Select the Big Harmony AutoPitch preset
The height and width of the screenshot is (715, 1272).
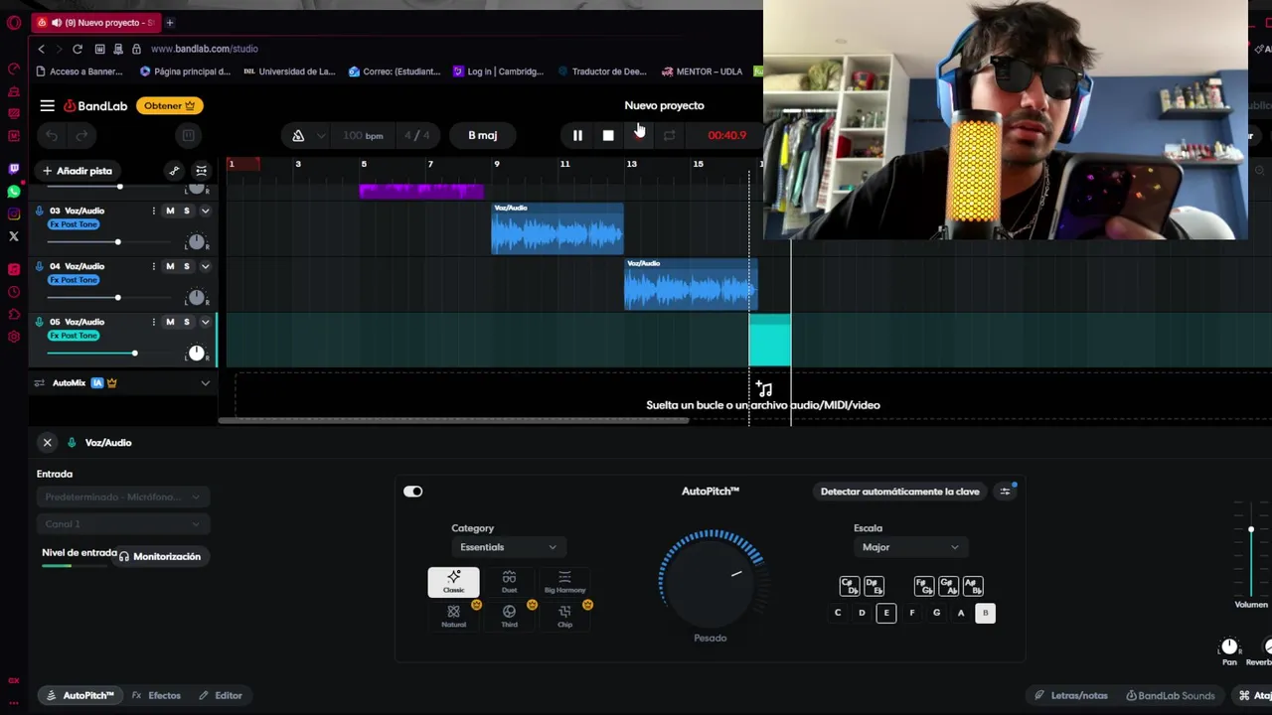coord(564,582)
